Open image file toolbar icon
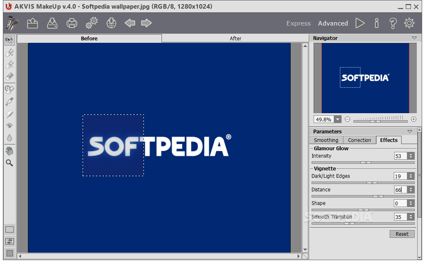 32,23
